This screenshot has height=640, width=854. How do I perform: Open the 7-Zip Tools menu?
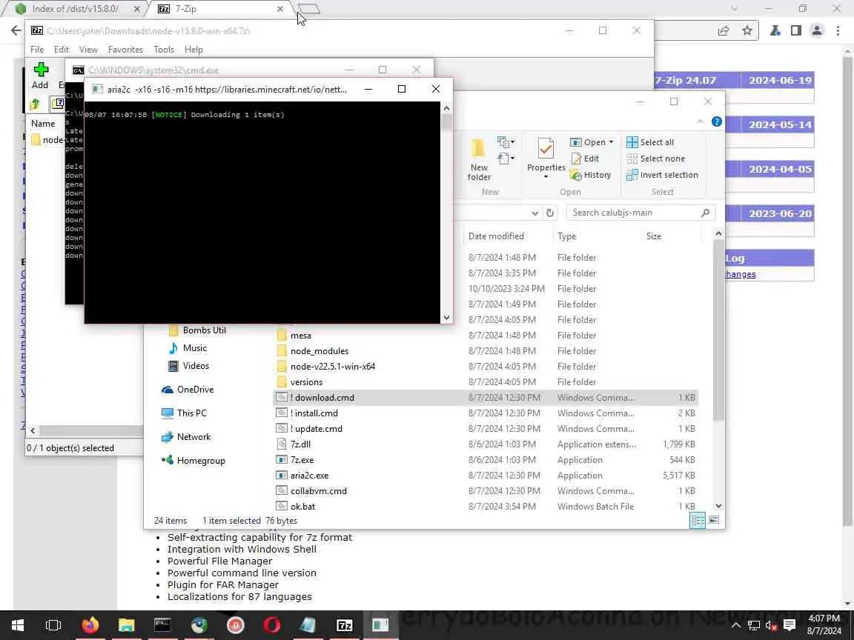(x=164, y=50)
